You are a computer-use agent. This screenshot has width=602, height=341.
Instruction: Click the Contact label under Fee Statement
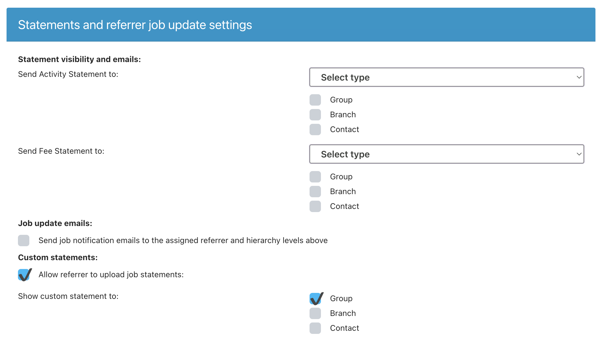tap(345, 206)
